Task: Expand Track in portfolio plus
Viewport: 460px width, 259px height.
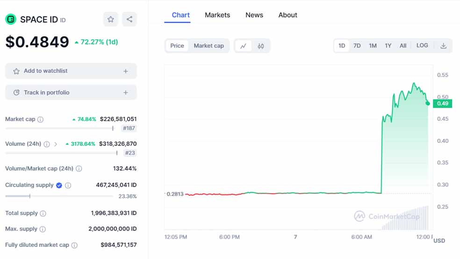Action: (x=125, y=93)
